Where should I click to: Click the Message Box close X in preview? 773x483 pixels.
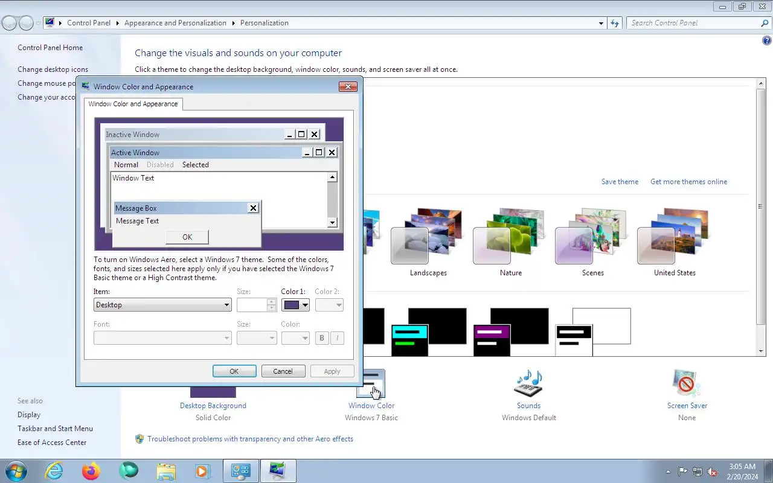(x=253, y=208)
